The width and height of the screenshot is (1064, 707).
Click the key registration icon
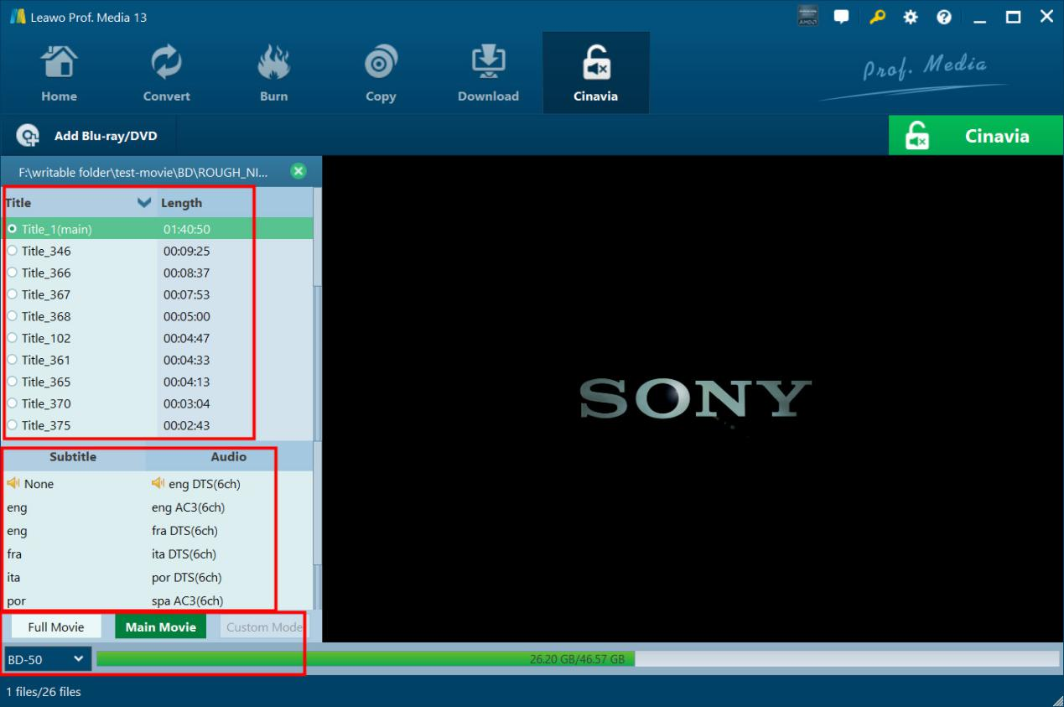click(877, 18)
